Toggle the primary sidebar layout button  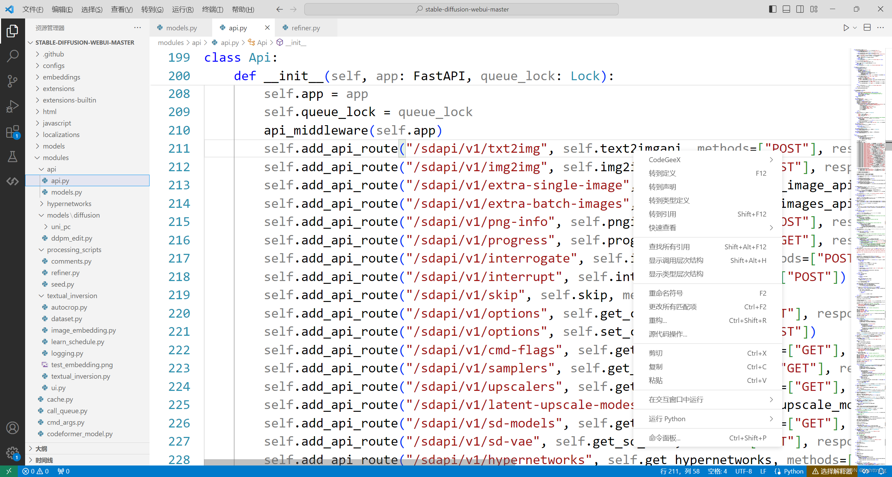pyautogui.click(x=772, y=9)
